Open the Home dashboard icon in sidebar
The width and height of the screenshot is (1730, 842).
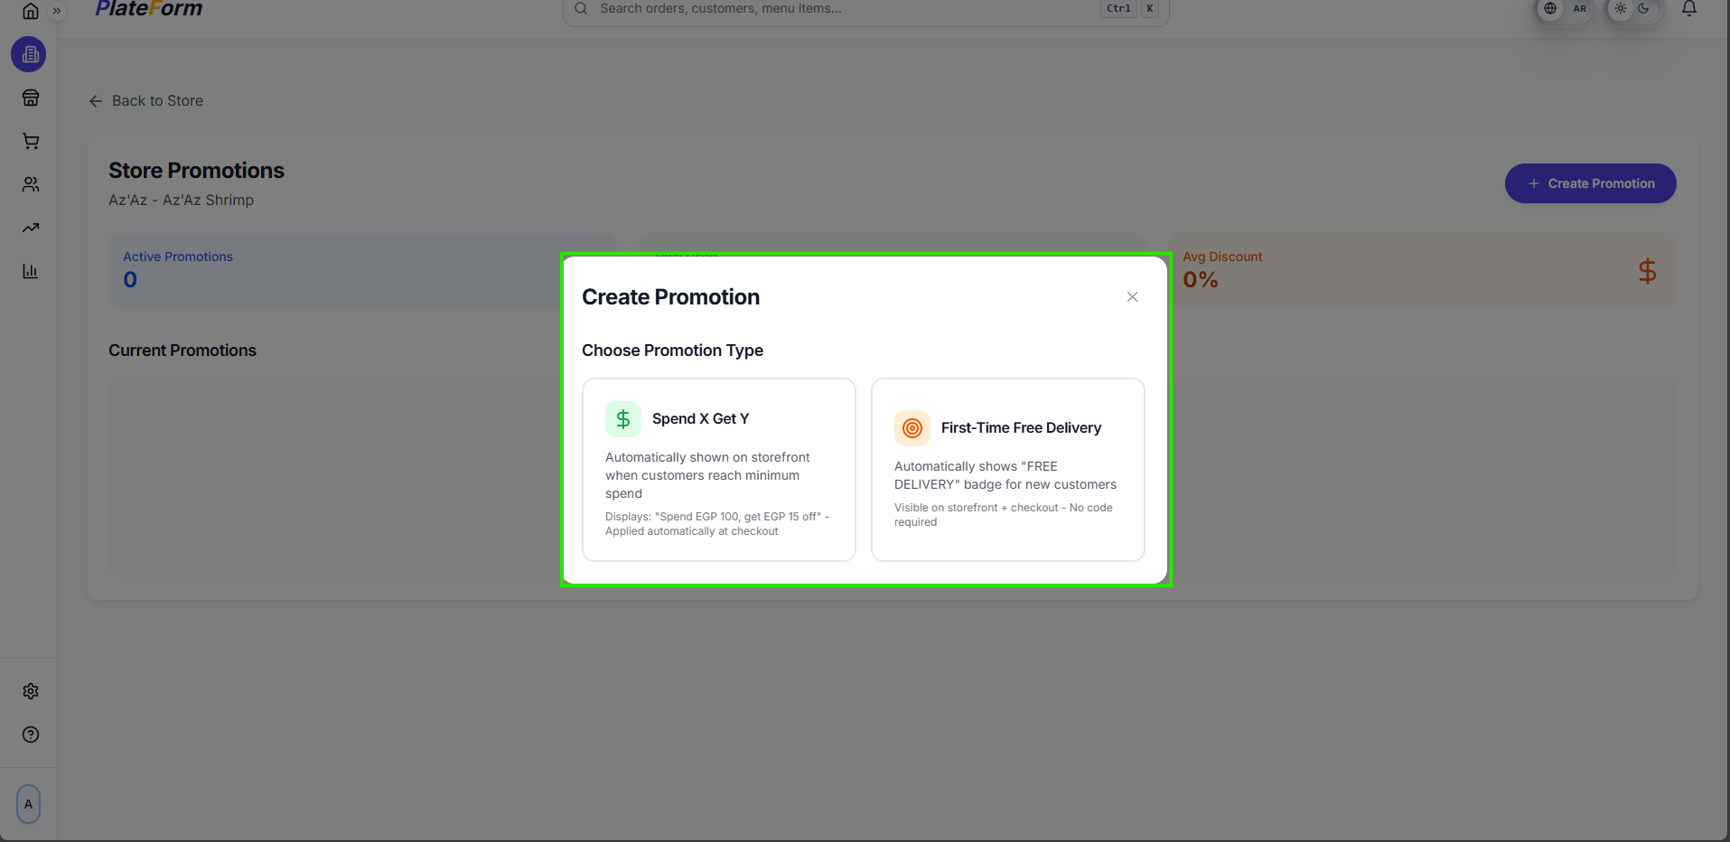[30, 11]
